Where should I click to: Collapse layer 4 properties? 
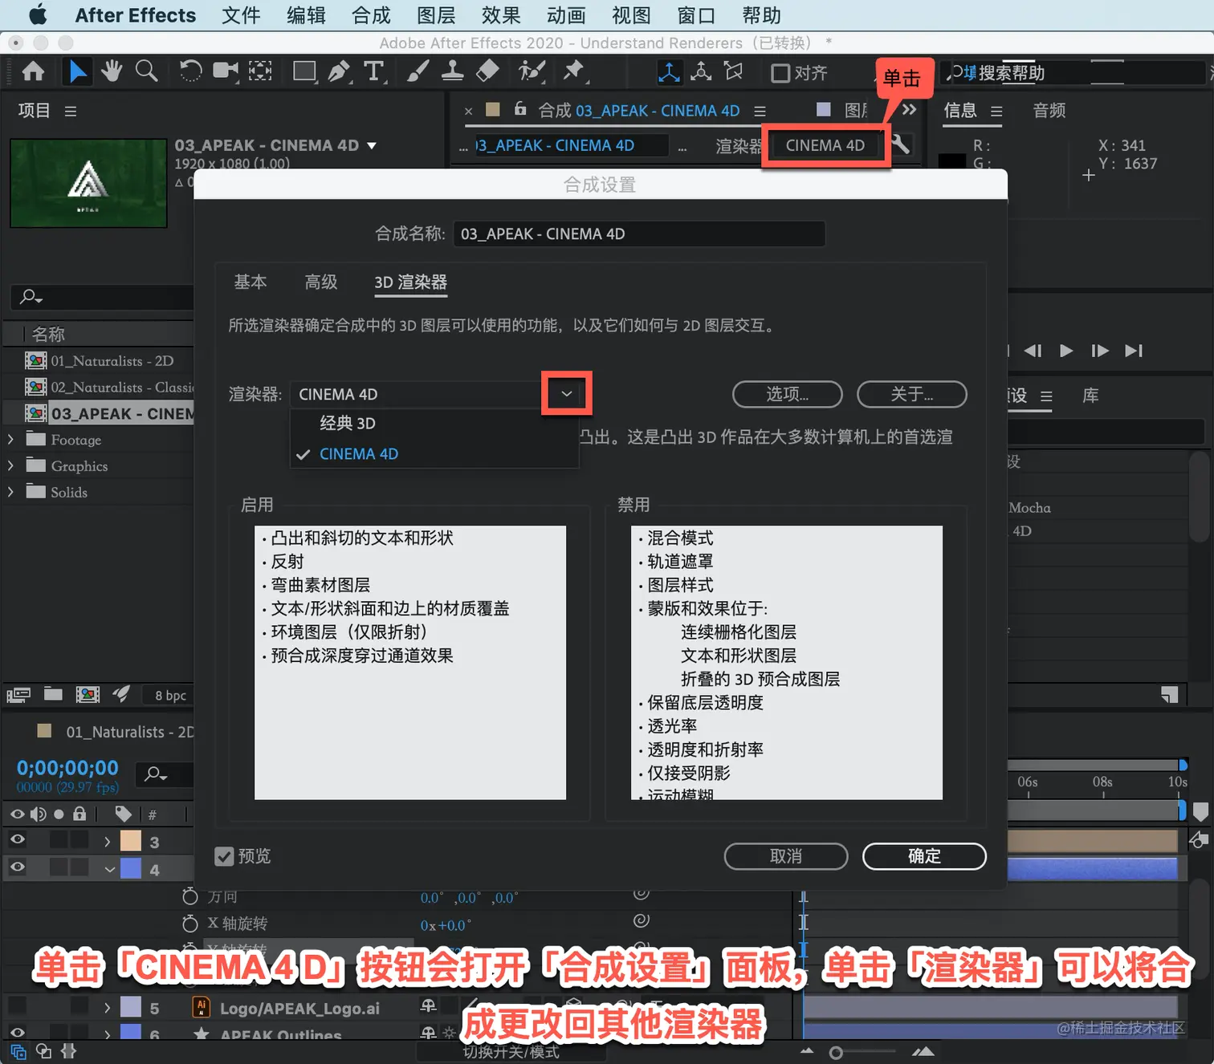(109, 869)
